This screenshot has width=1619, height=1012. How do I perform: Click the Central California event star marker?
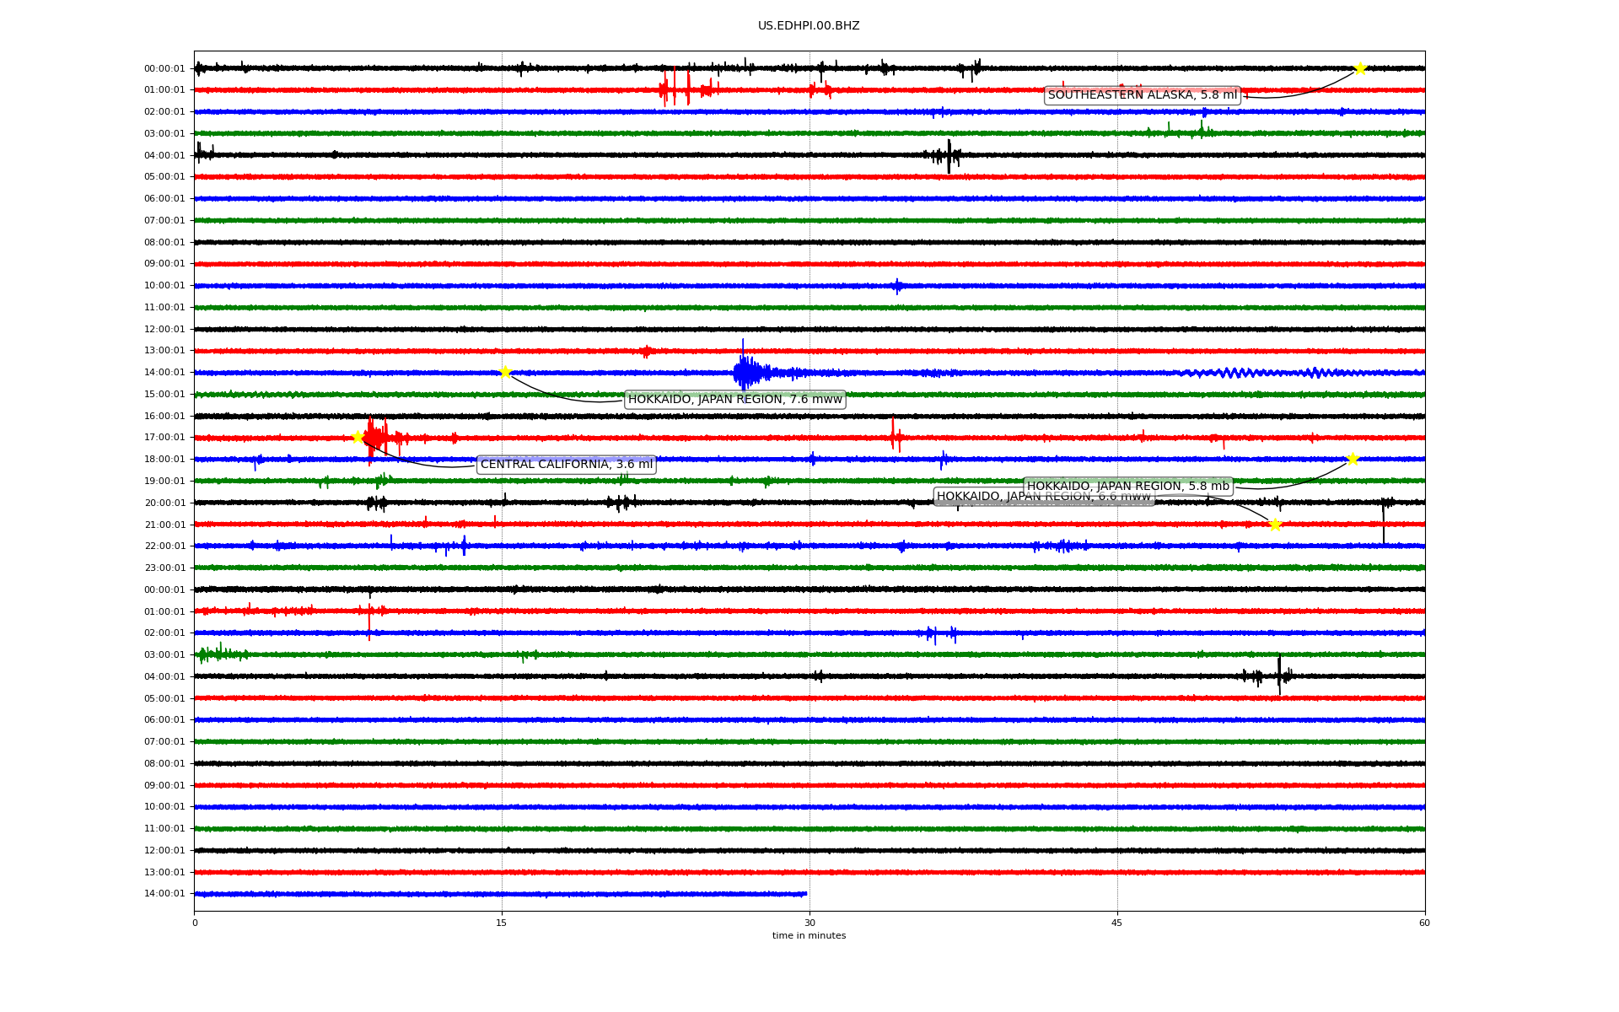click(358, 437)
